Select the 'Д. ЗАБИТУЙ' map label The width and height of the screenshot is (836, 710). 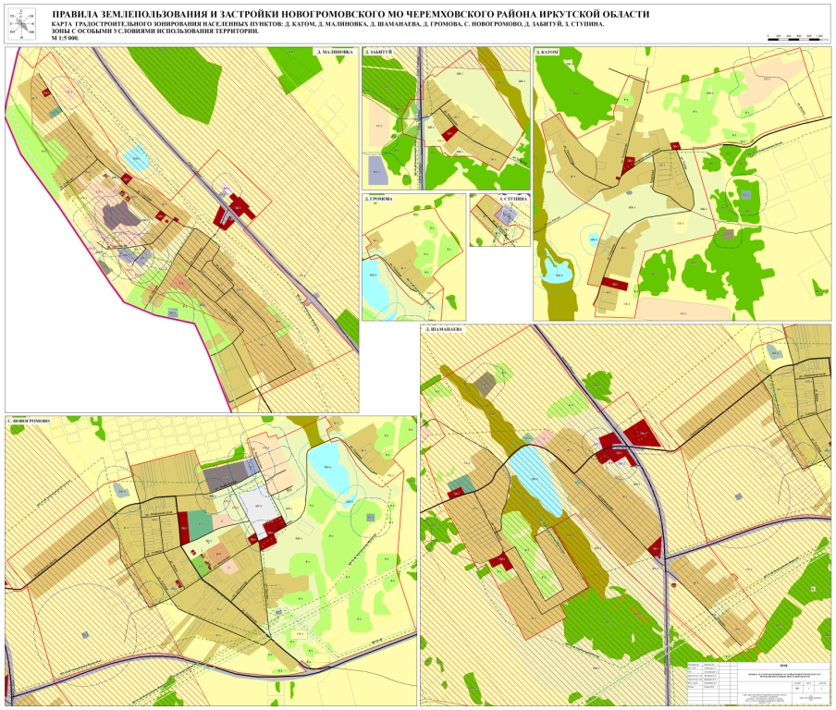[378, 52]
